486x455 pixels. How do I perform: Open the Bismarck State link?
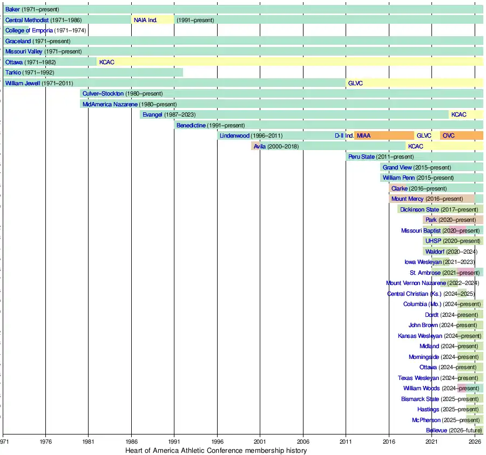pos(420,399)
